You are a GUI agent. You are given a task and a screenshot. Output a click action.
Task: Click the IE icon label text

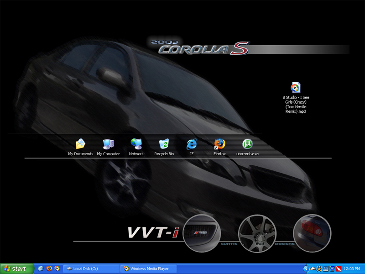[x=192, y=154]
